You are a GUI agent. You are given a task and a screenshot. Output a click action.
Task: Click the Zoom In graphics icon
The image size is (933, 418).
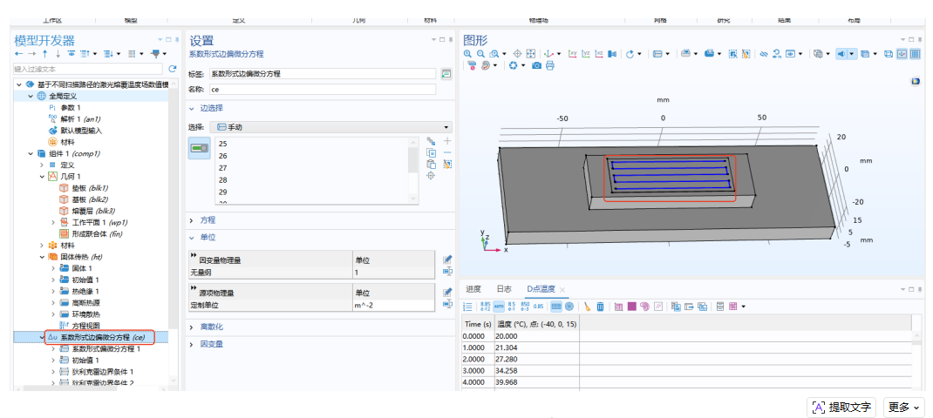coord(467,53)
